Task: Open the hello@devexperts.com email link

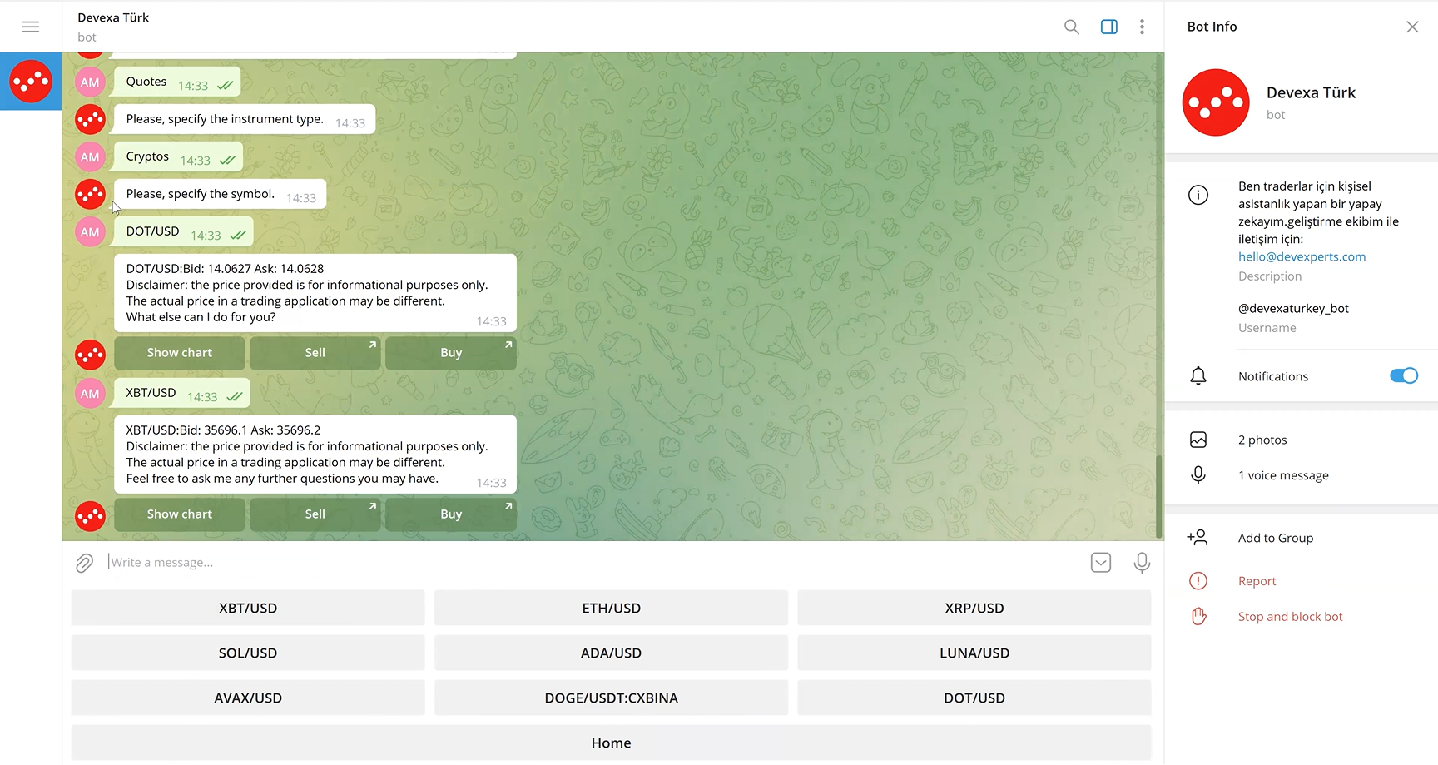Action: 1302,256
